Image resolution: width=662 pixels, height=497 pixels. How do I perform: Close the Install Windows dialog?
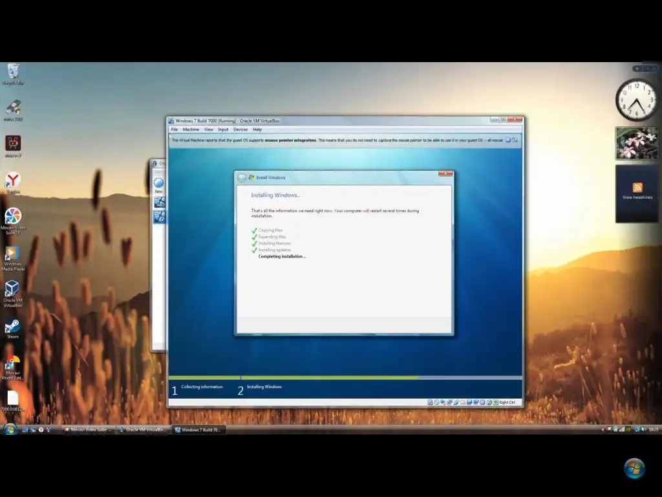click(x=445, y=173)
